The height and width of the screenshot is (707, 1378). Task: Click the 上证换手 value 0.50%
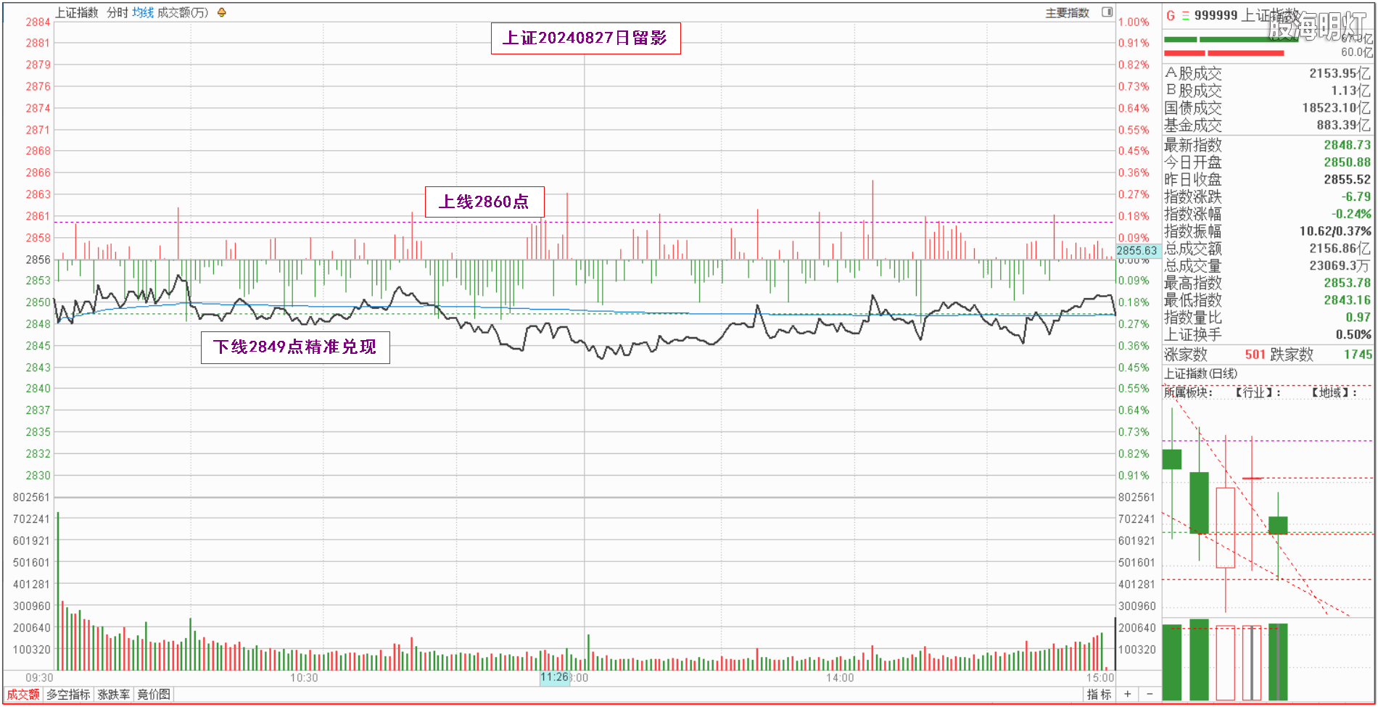(1354, 334)
